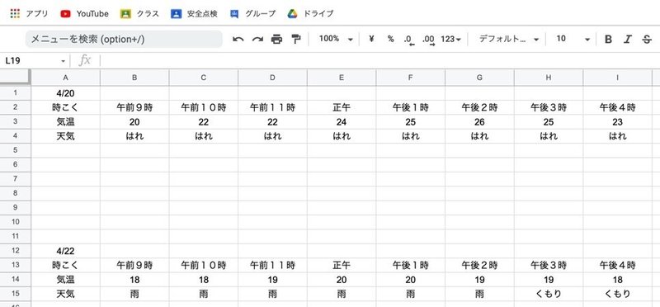
Task: Select value 19 in column D row 14
Action: [x=273, y=280]
